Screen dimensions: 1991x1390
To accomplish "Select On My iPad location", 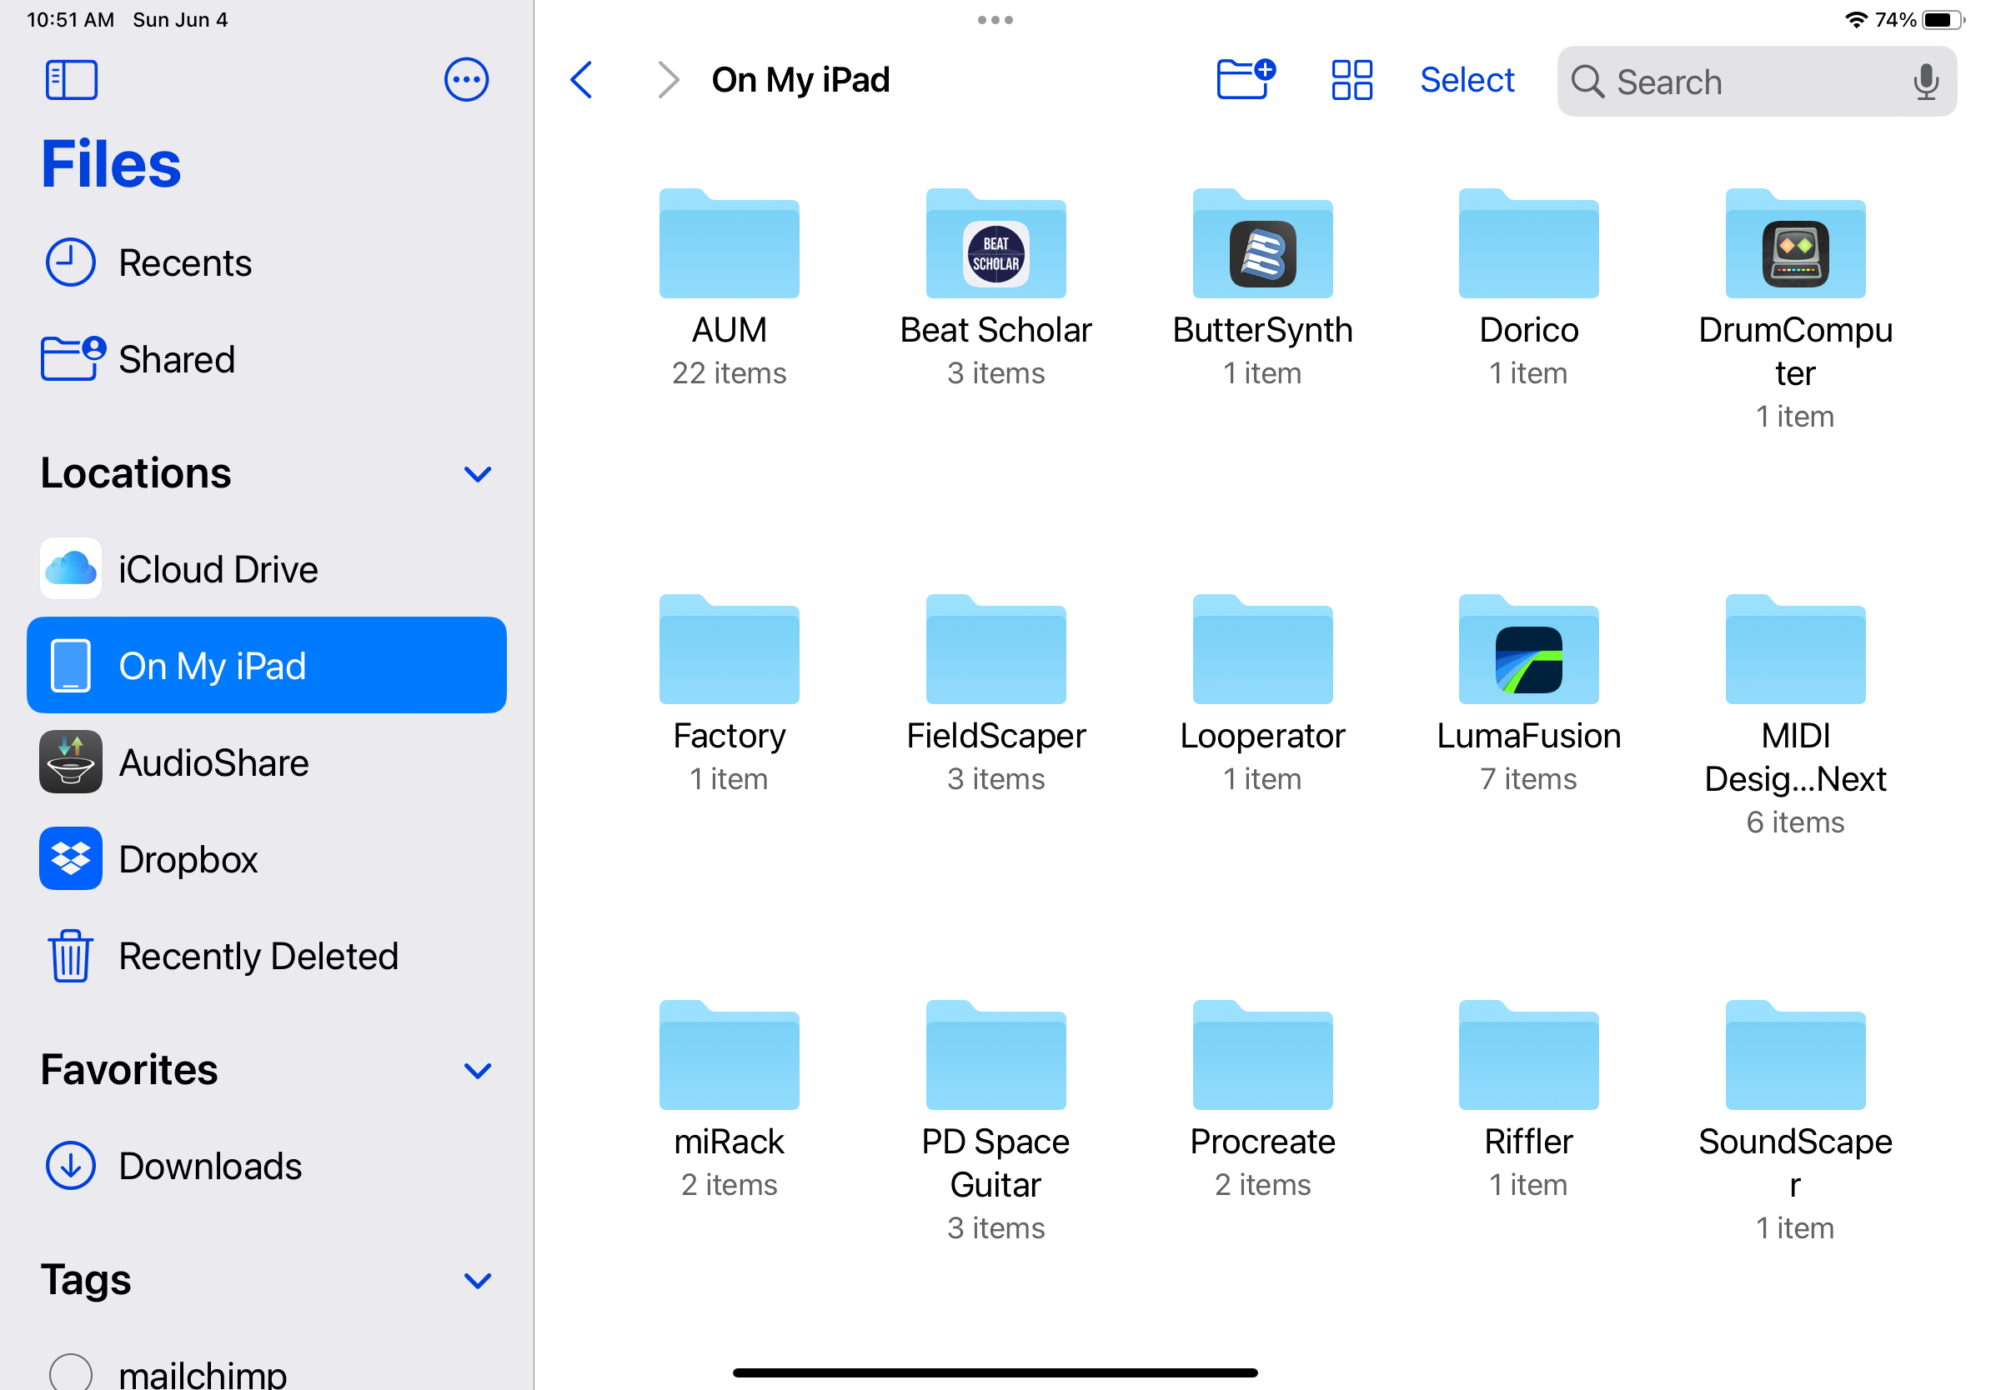I will 266,666.
